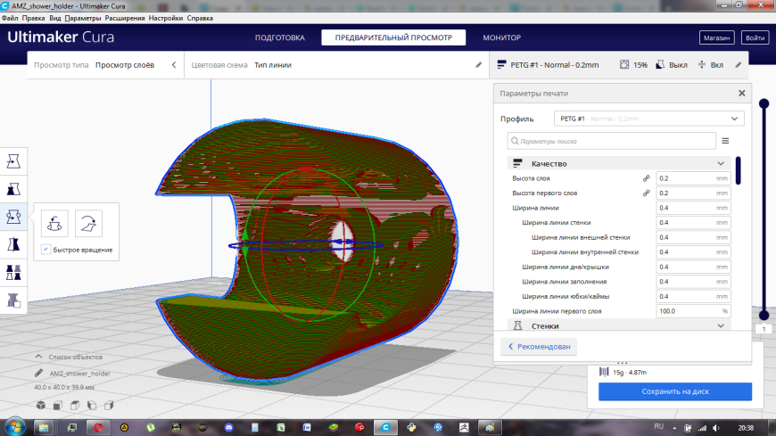Click the left view camera icon
Screen dimensions: 776x436
pos(92,406)
